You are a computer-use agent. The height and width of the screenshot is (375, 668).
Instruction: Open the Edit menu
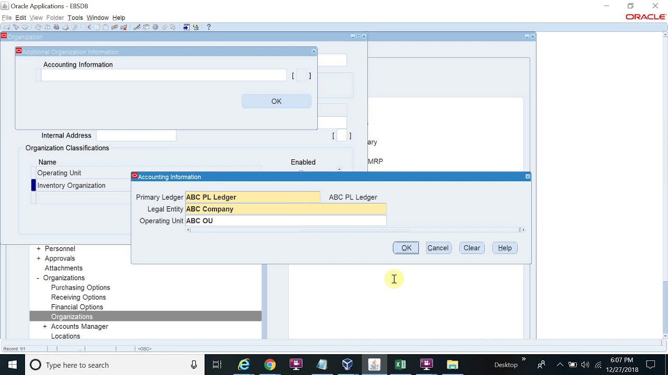point(21,18)
